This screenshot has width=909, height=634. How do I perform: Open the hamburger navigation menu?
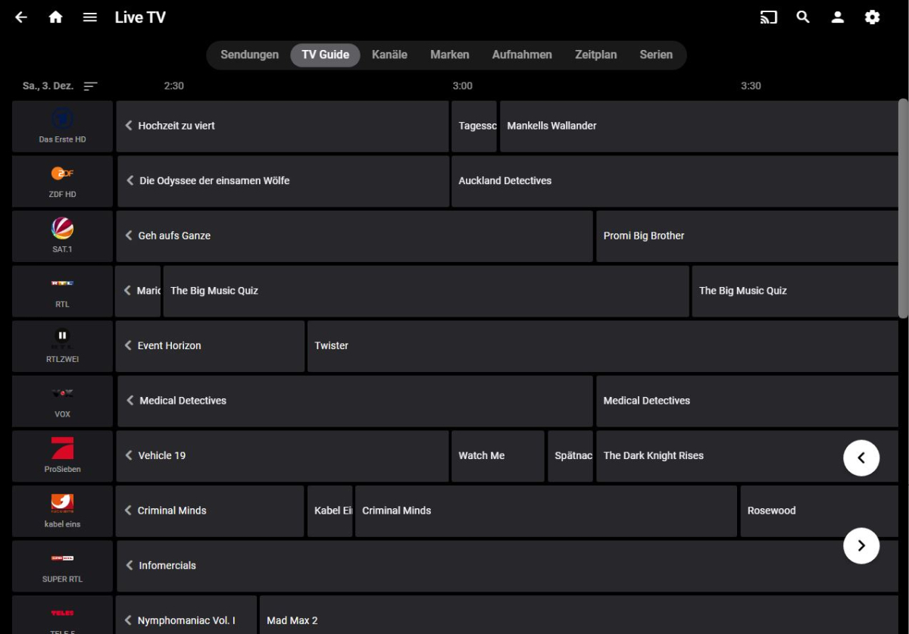[x=89, y=17]
